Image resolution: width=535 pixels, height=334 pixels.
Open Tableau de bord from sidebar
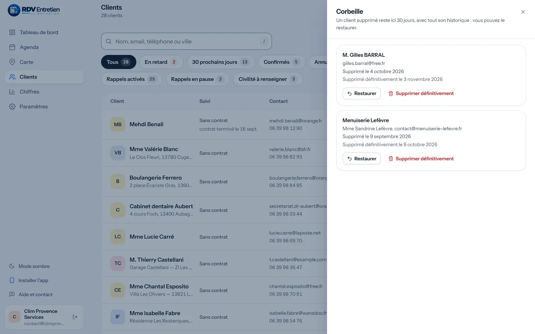(x=44, y=32)
